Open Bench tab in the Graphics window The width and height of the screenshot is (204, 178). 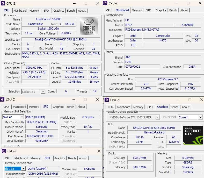pos(175,107)
